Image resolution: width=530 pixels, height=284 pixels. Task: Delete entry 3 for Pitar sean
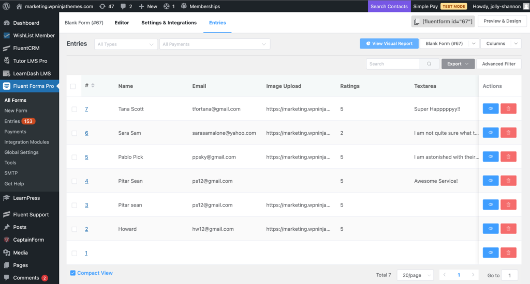(508, 204)
